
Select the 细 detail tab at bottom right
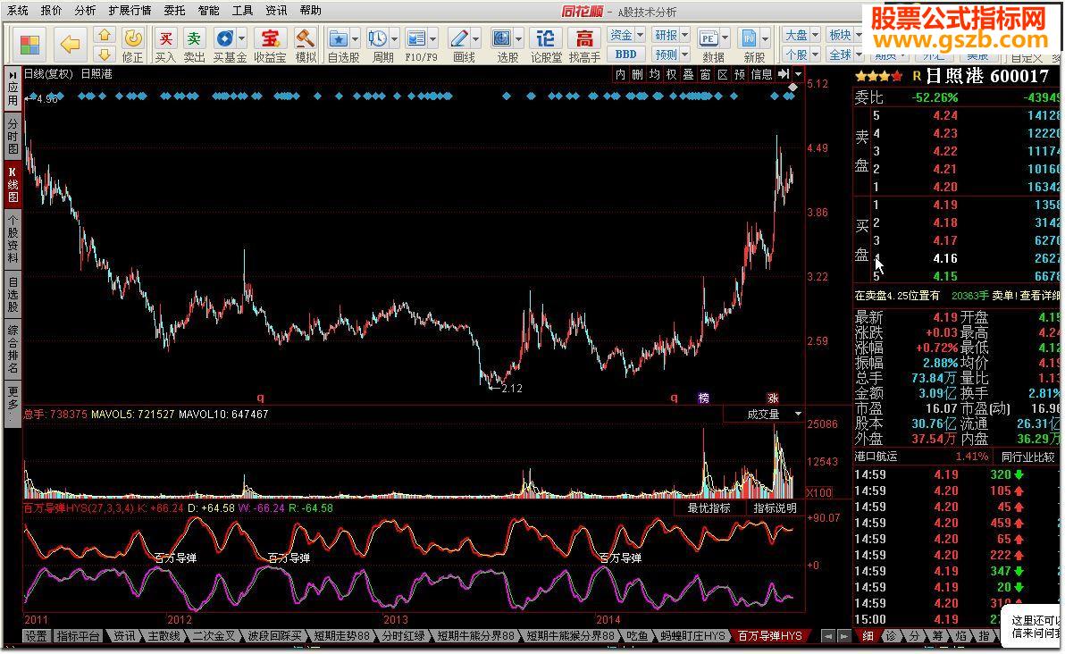tap(868, 635)
